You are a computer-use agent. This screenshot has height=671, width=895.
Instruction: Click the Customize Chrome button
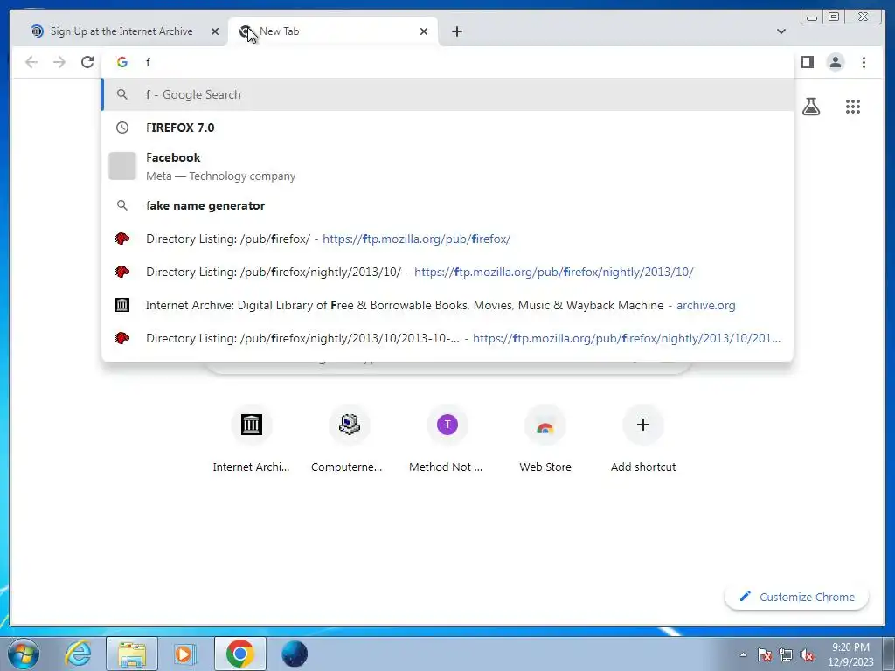(797, 597)
